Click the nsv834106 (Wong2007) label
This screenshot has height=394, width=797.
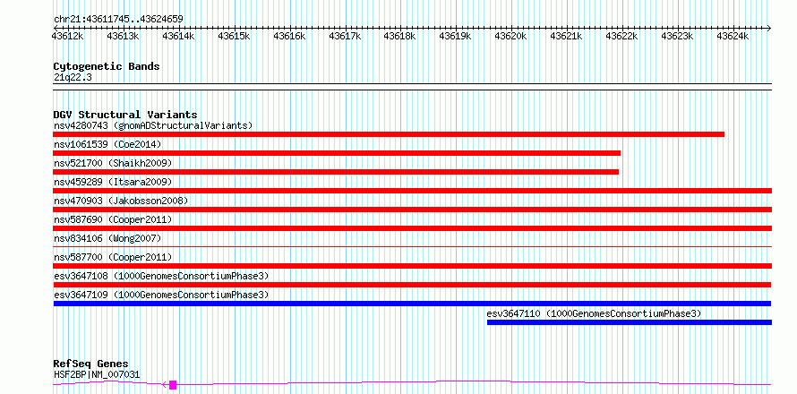107,238
